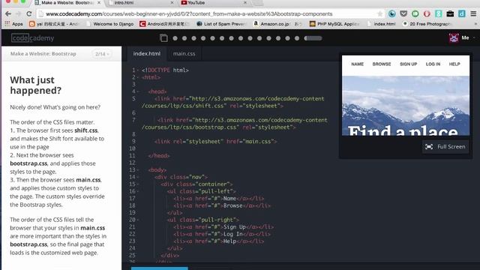The height and width of the screenshot is (270, 480).
Task: Collapse the container fold at line 15
Action: click(x=138, y=184)
